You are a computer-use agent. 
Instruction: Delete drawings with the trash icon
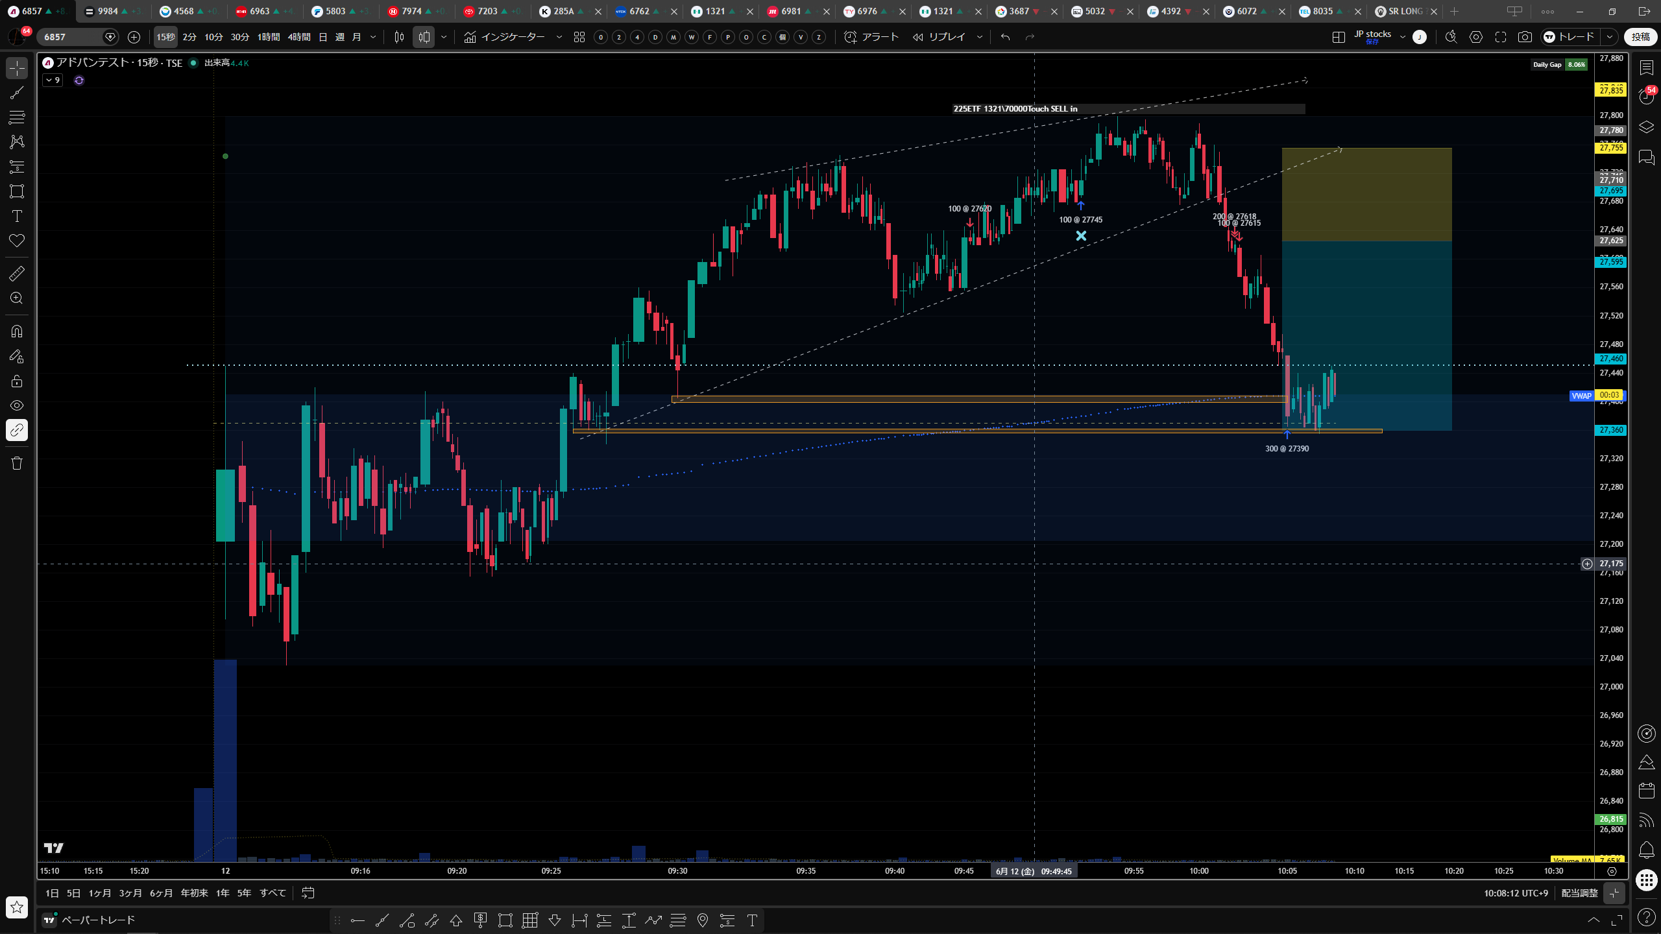(17, 463)
